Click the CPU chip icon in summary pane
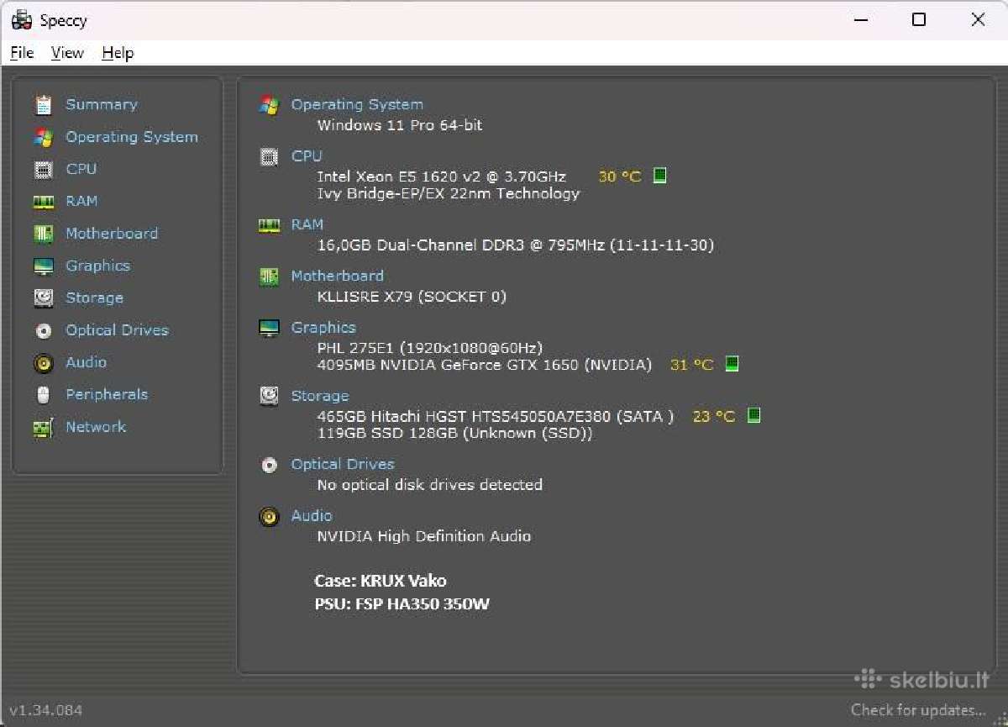 pos(269,156)
